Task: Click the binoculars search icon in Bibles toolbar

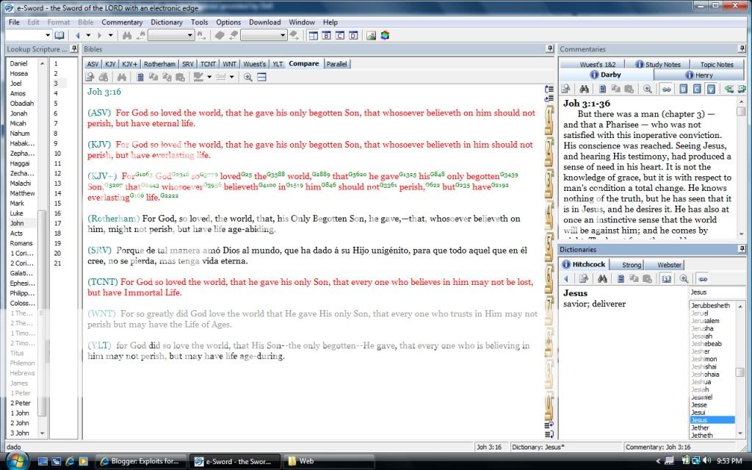Action: pyautogui.click(x=121, y=76)
